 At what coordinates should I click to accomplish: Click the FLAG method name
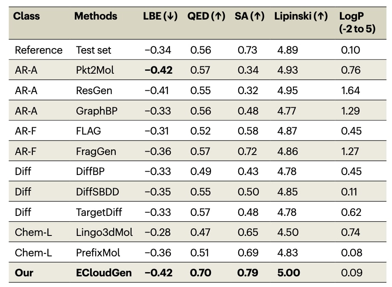(x=88, y=131)
